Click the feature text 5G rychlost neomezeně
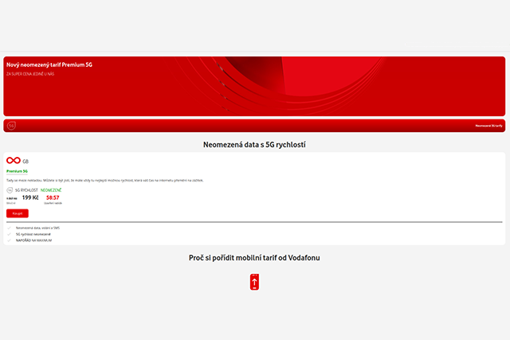The width and height of the screenshot is (510, 340). pyautogui.click(x=33, y=234)
